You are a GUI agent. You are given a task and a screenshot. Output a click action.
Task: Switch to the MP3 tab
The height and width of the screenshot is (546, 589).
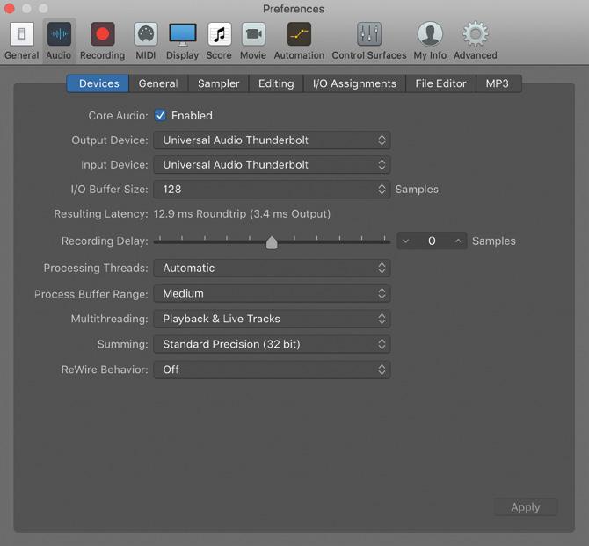point(498,83)
